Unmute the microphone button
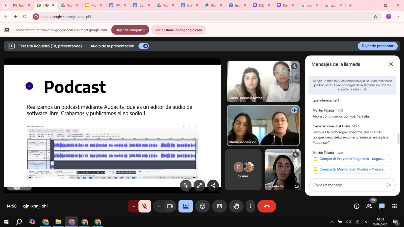The height and width of the screenshot is (227, 404). point(145,206)
